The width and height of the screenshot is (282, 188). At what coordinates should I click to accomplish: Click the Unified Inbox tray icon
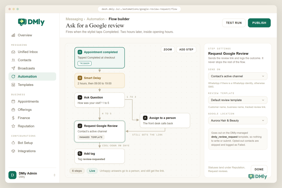point(13,52)
